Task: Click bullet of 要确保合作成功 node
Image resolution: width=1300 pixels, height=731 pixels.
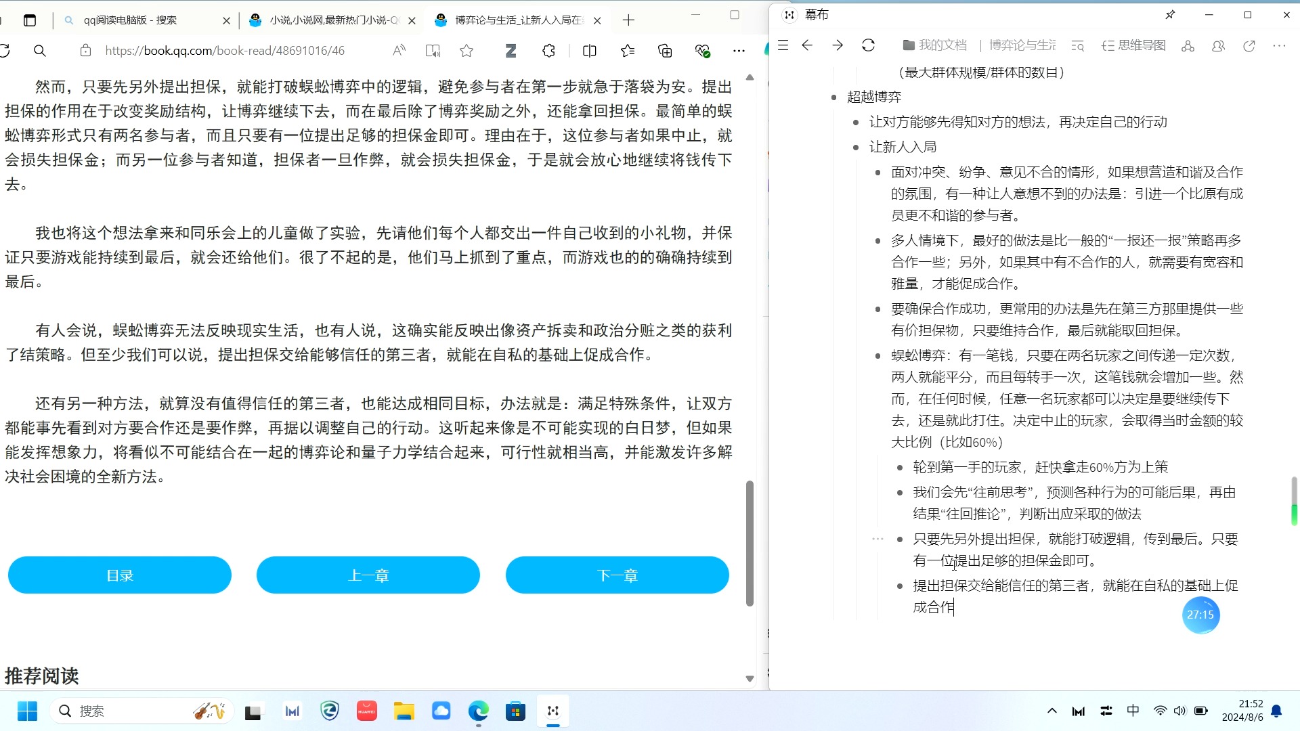Action: (x=878, y=309)
